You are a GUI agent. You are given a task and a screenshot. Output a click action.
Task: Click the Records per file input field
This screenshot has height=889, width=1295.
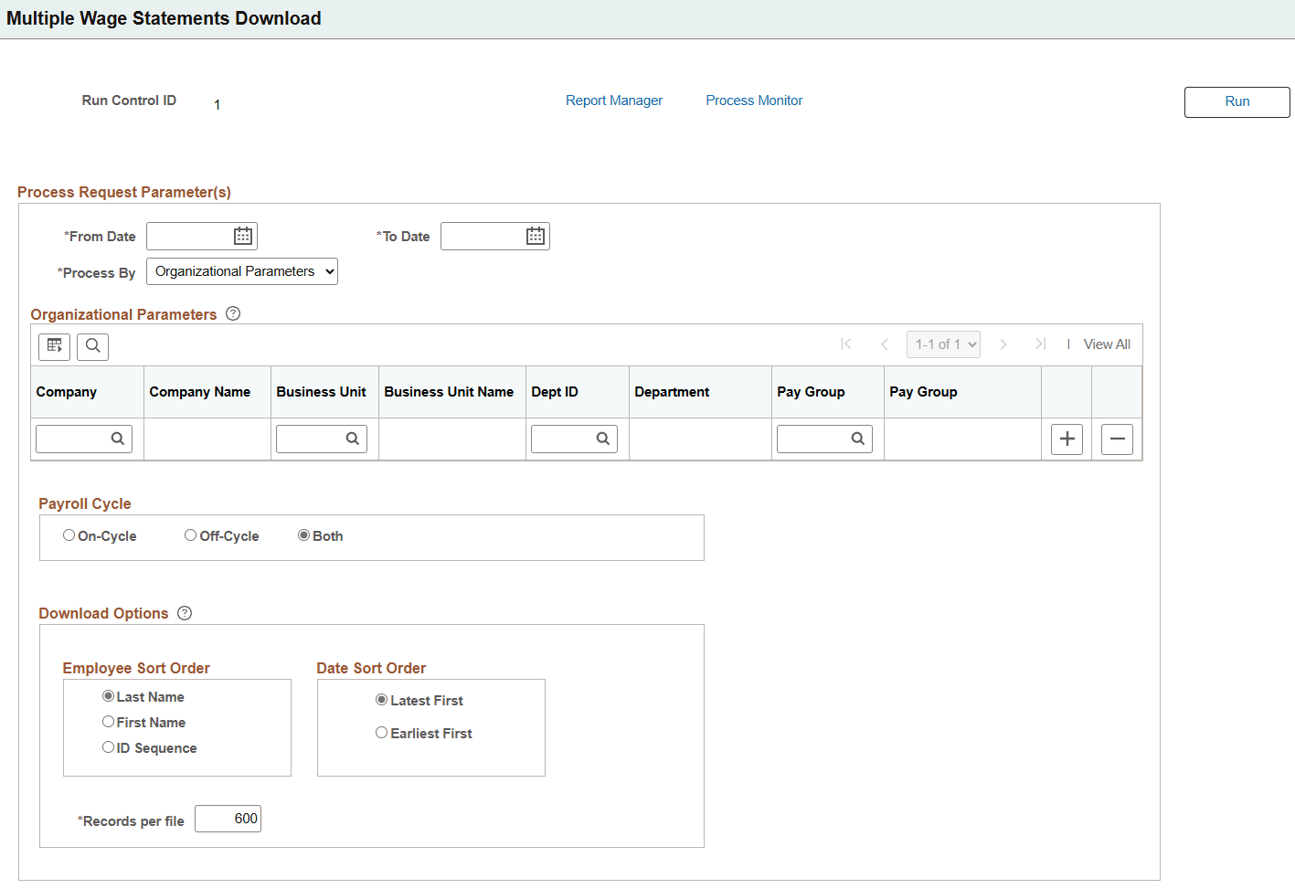(x=228, y=818)
